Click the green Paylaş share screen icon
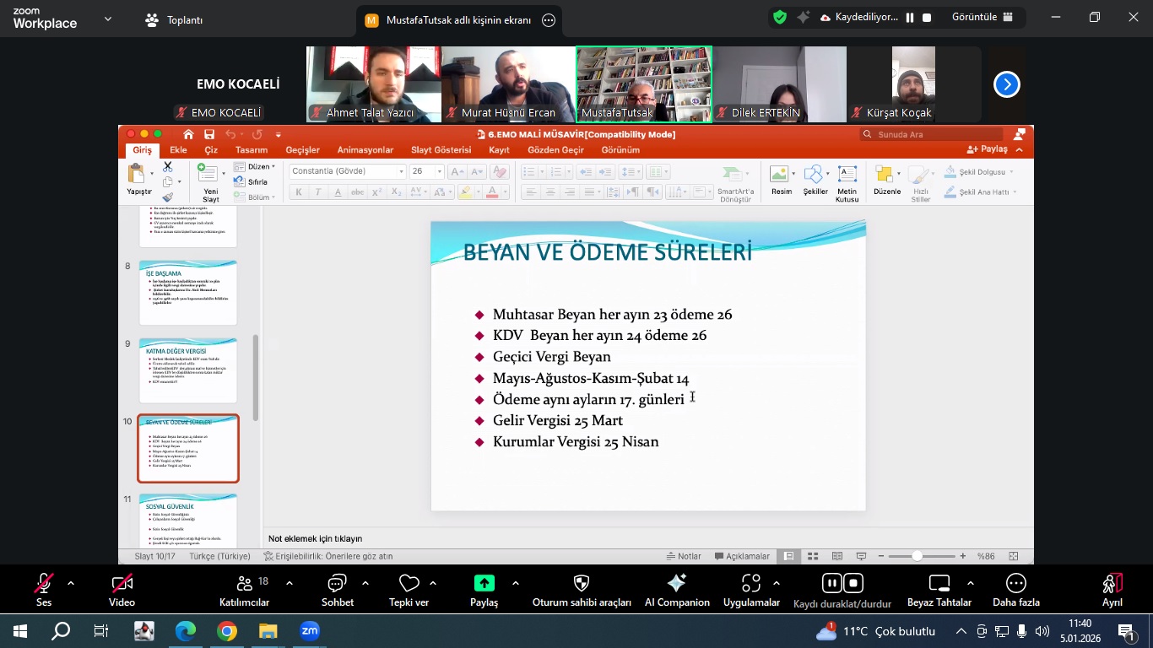Image resolution: width=1153 pixels, height=648 pixels. [484, 583]
